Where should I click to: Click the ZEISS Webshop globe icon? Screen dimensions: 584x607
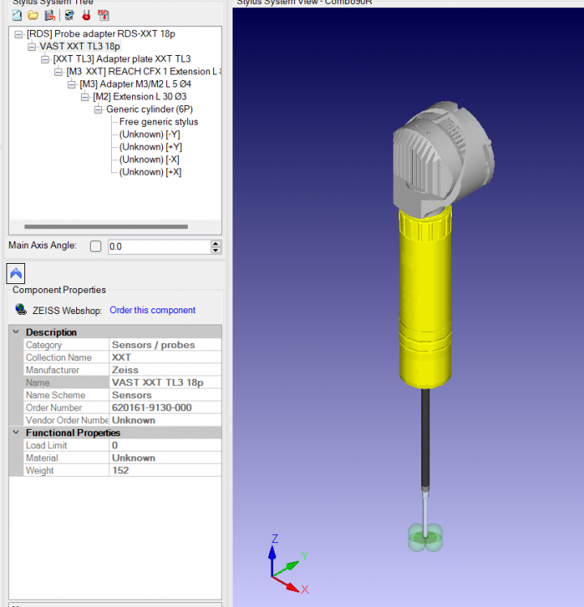20,310
